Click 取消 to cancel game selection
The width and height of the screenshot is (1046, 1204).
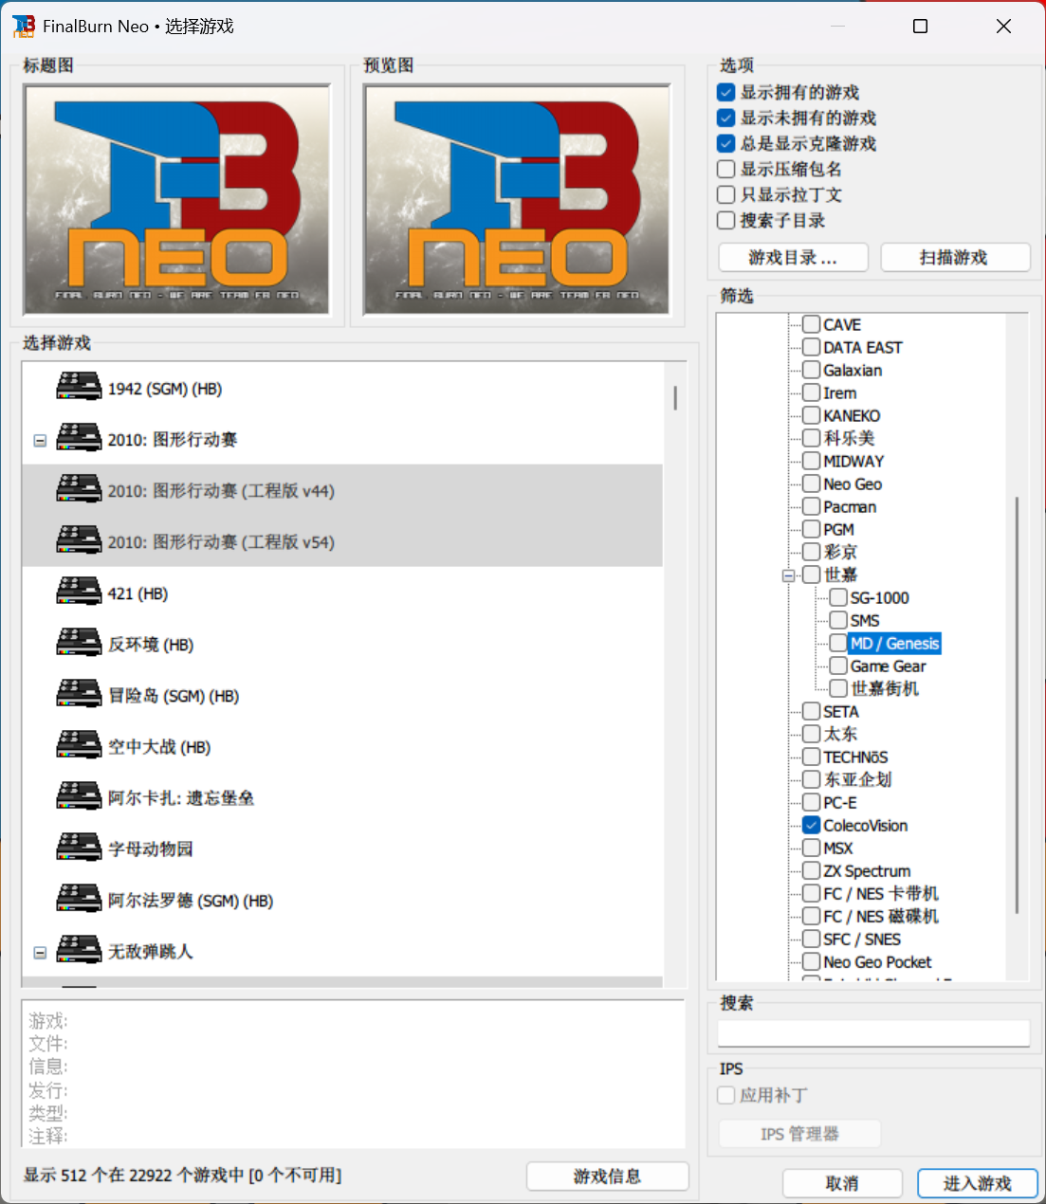(842, 1183)
